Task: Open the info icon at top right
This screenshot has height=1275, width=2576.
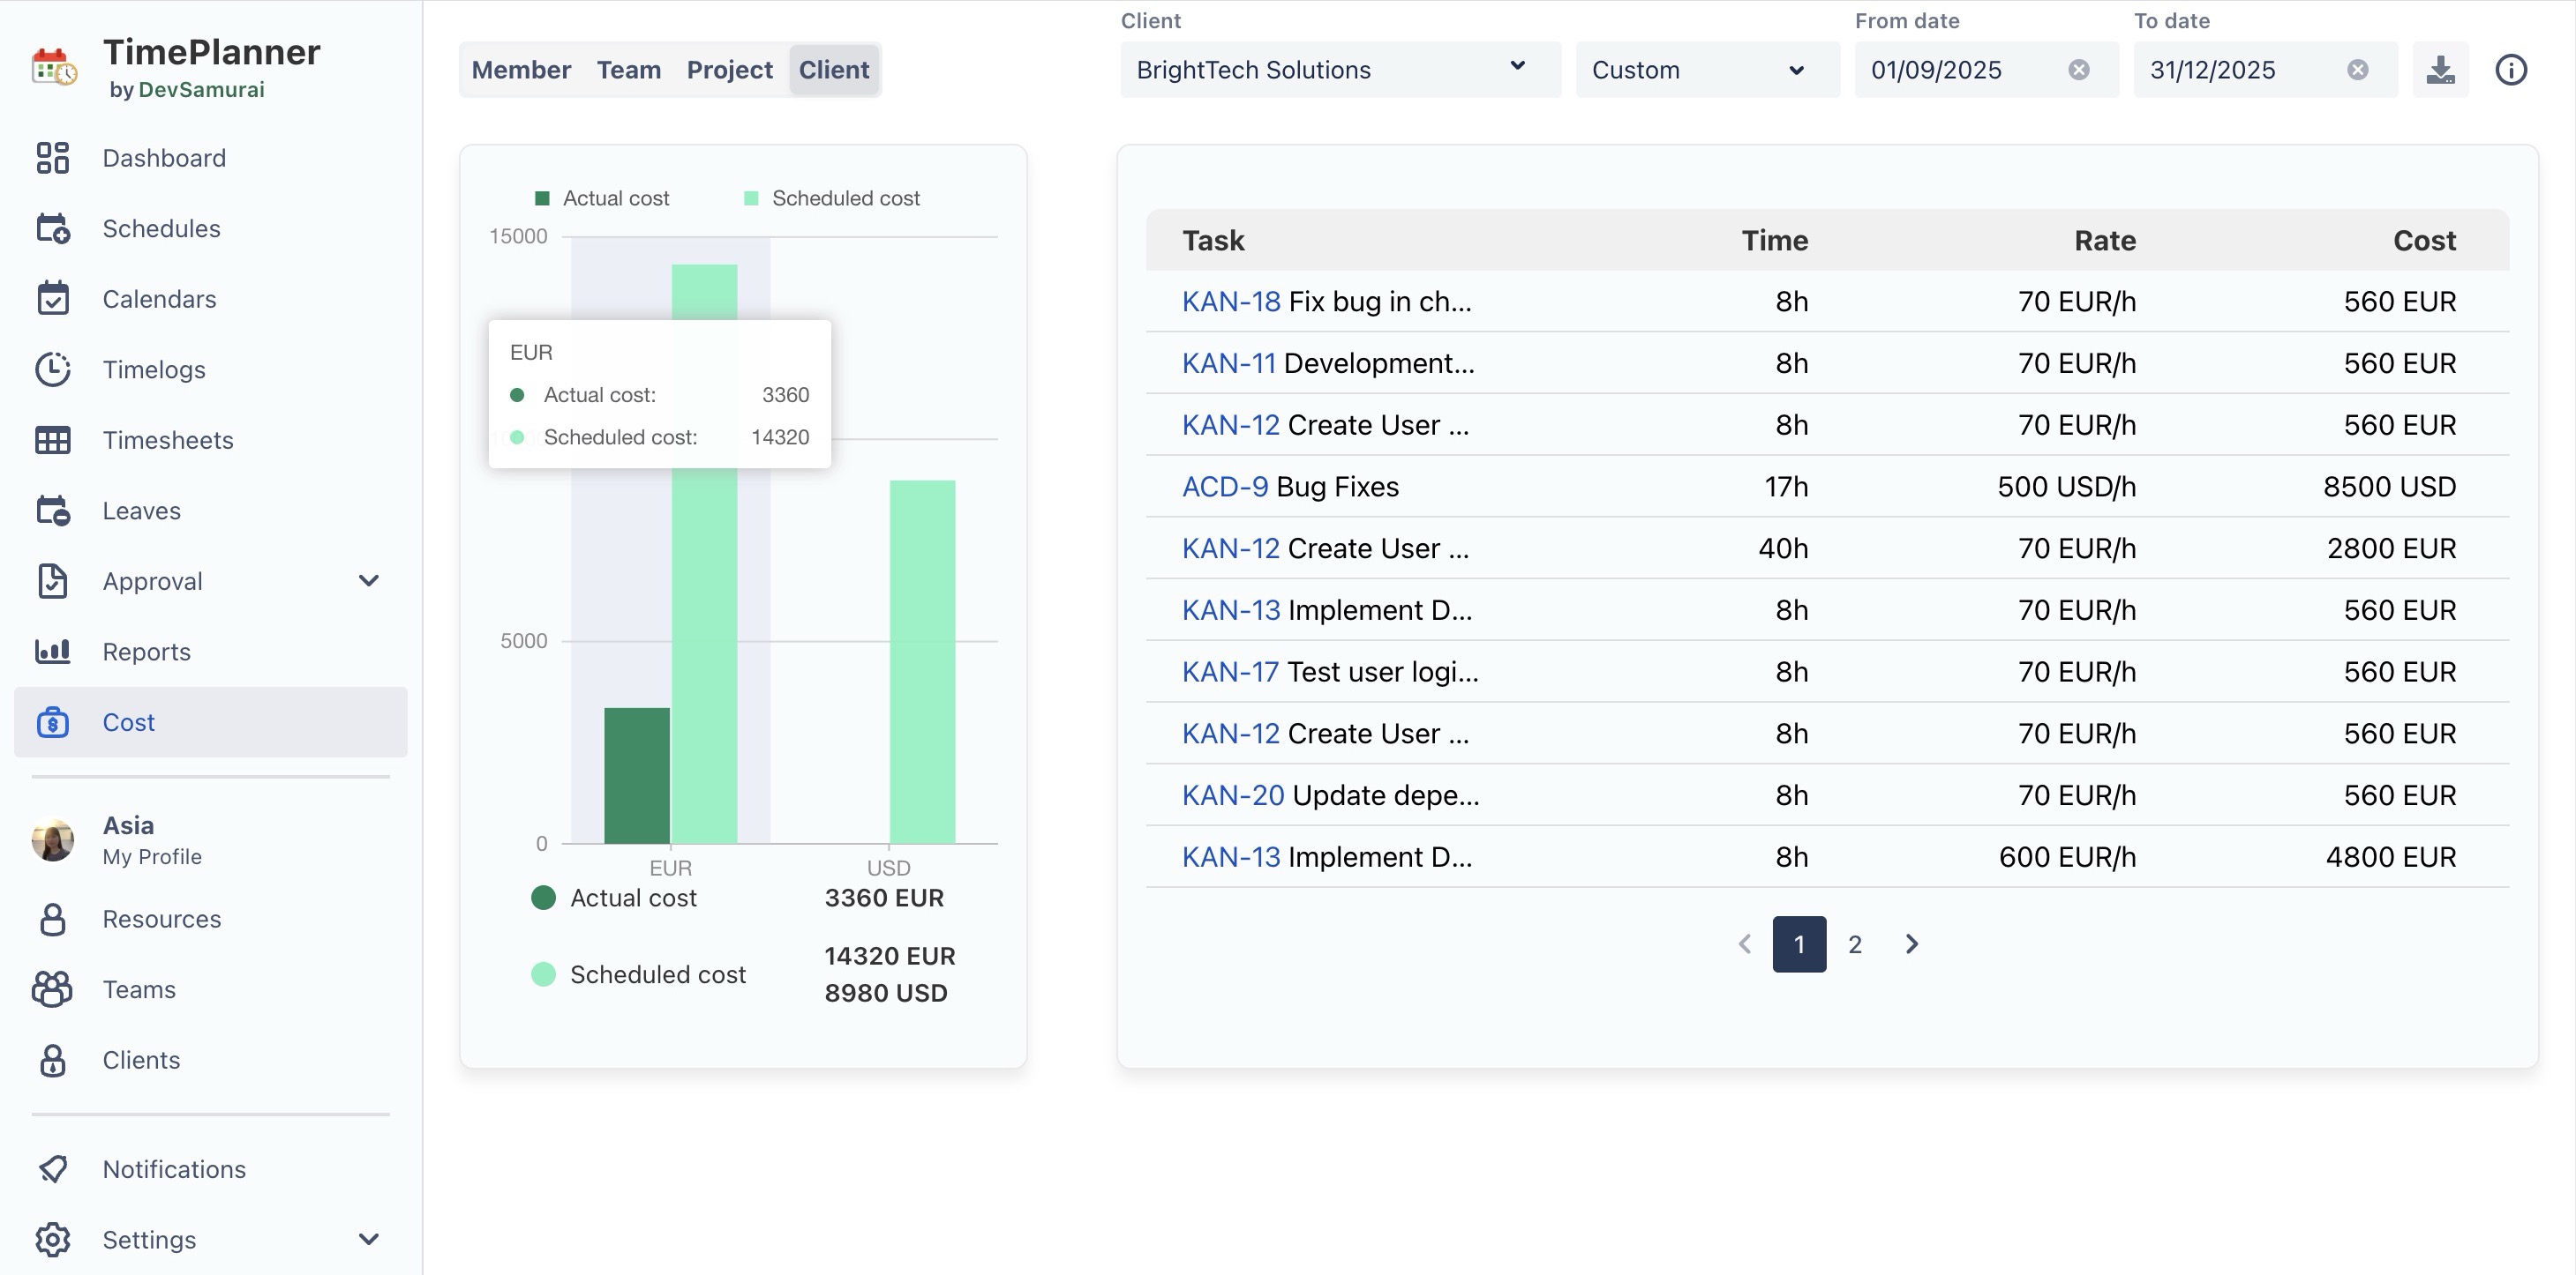Action: (2510, 70)
